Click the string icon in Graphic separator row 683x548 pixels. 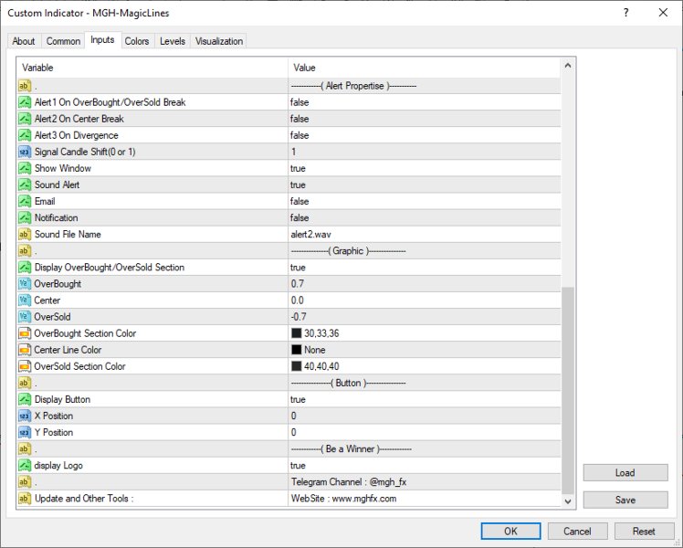tap(25, 251)
